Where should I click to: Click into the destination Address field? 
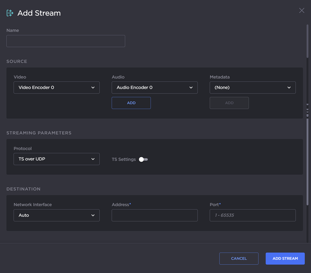pos(154,215)
